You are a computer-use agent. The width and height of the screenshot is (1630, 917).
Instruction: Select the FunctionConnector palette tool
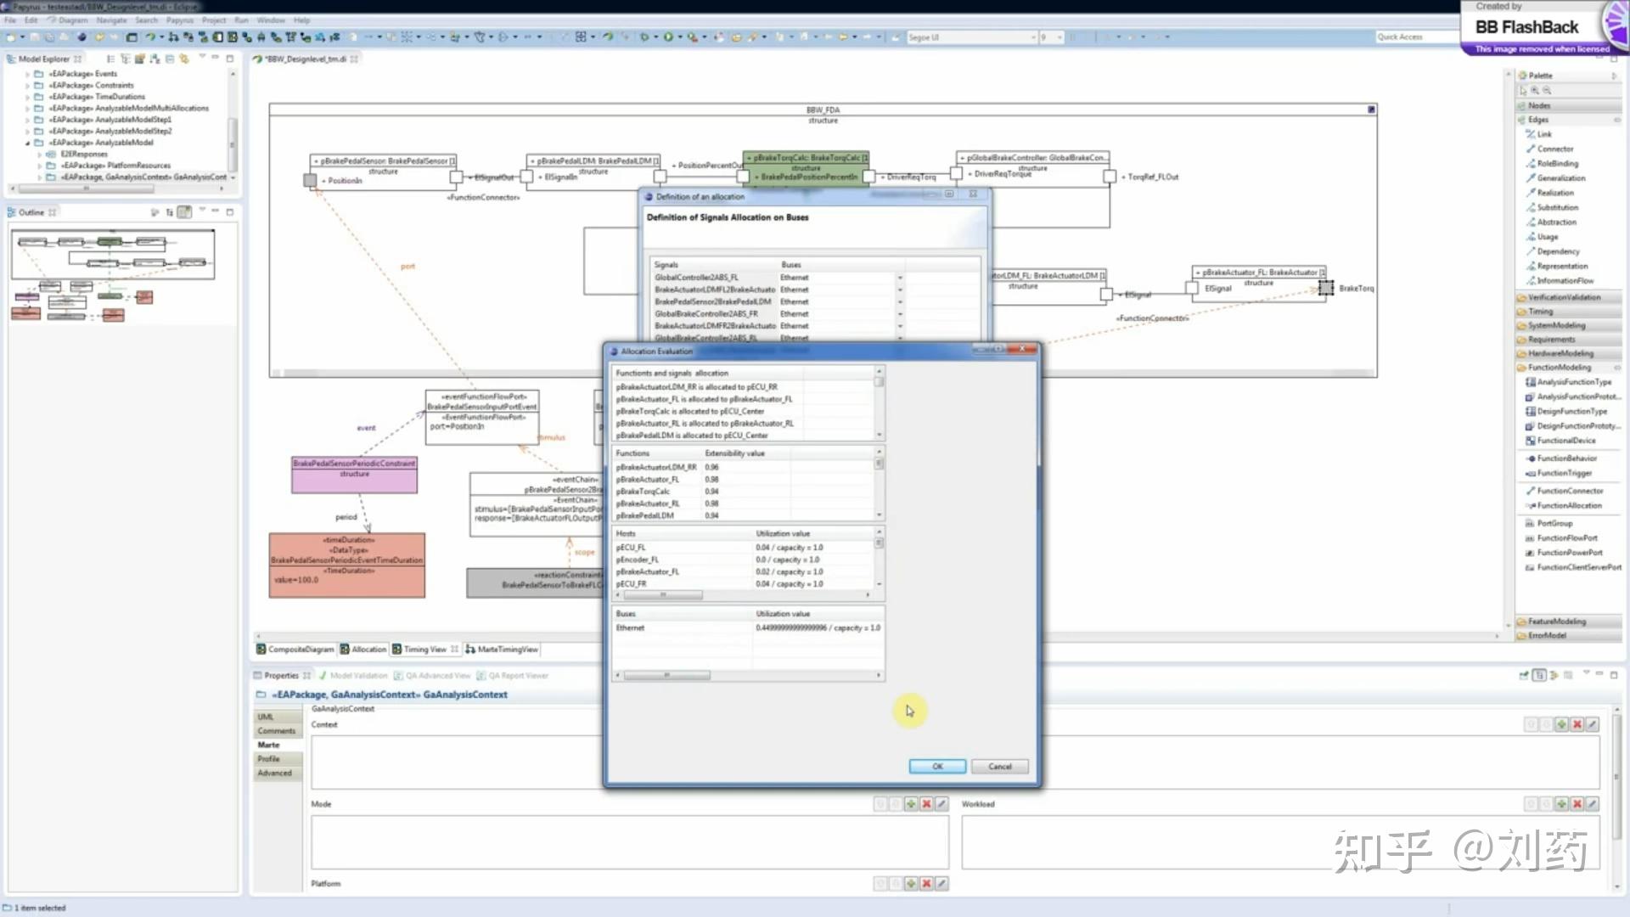1569,491
